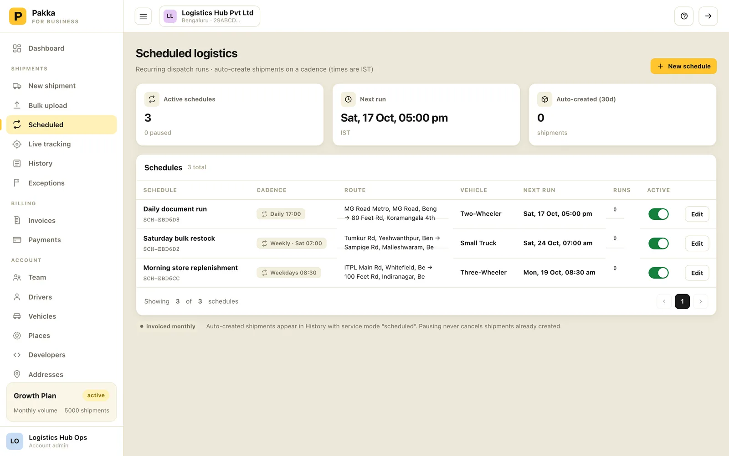Image resolution: width=729 pixels, height=456 pixels.
Task: Open Vehicles in sidebar
Action: [x=62, y=316]
